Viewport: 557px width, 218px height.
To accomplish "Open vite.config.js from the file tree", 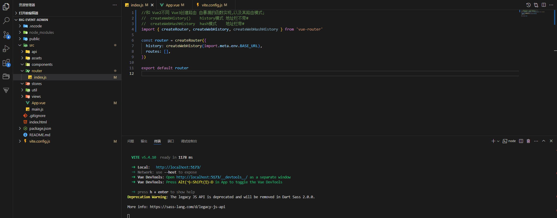I will point(67,141).
